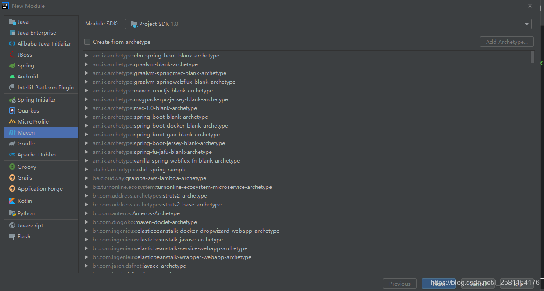Click the Gradle elephant icon
Screen dimensions: 544x291
tap(12, 143)
